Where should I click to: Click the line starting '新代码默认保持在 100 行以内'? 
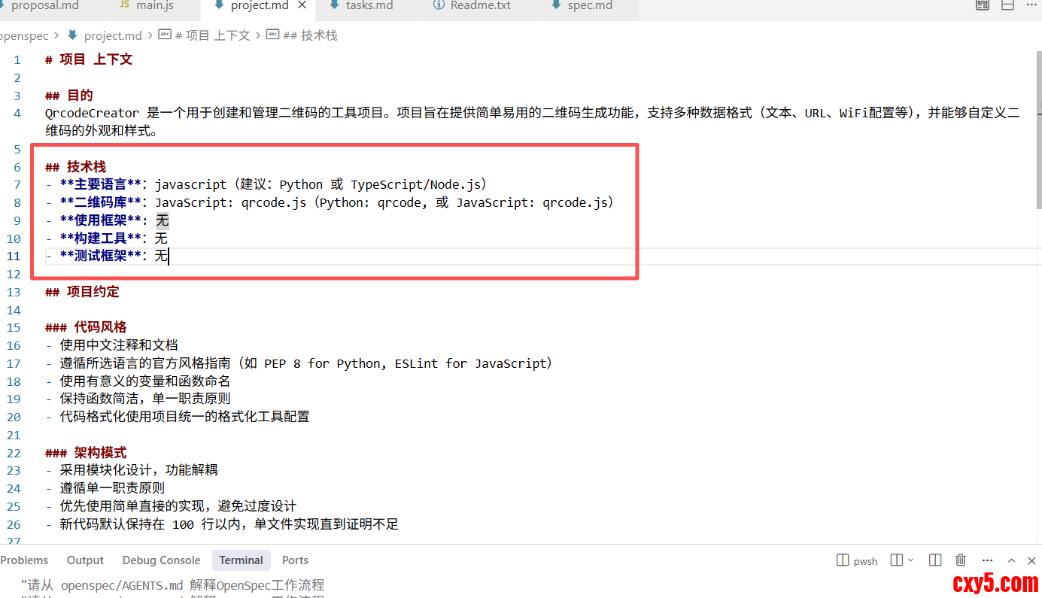[x=222, y=524]
